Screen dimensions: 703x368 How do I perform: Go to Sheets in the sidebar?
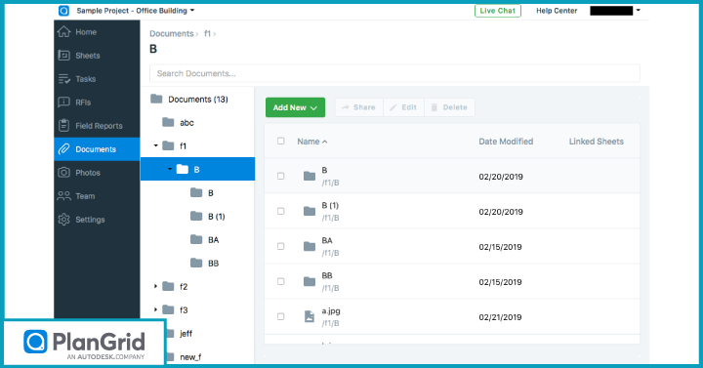click(x=97, y=56)
